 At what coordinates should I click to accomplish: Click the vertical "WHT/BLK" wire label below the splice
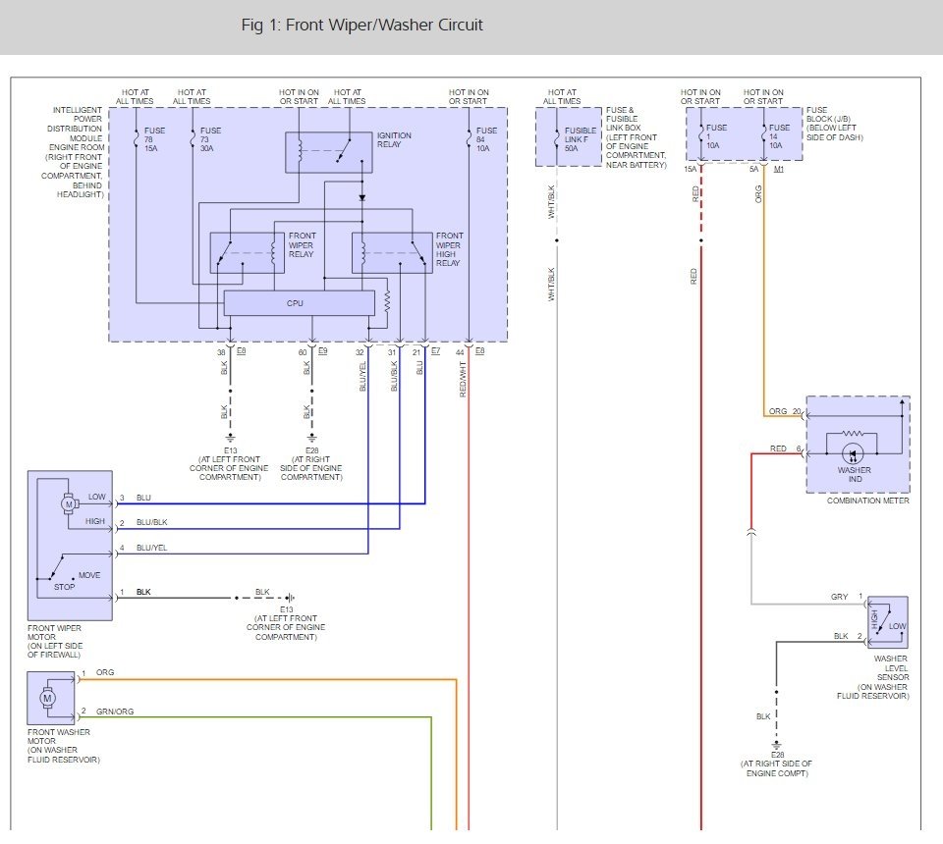(x=551, y=285)
